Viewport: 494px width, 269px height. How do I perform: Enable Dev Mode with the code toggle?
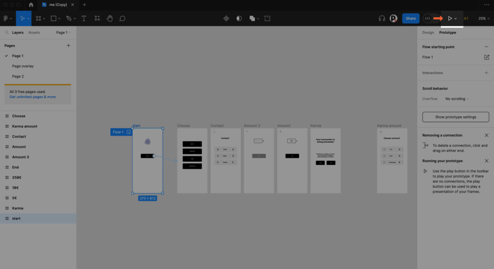(427, 18)
